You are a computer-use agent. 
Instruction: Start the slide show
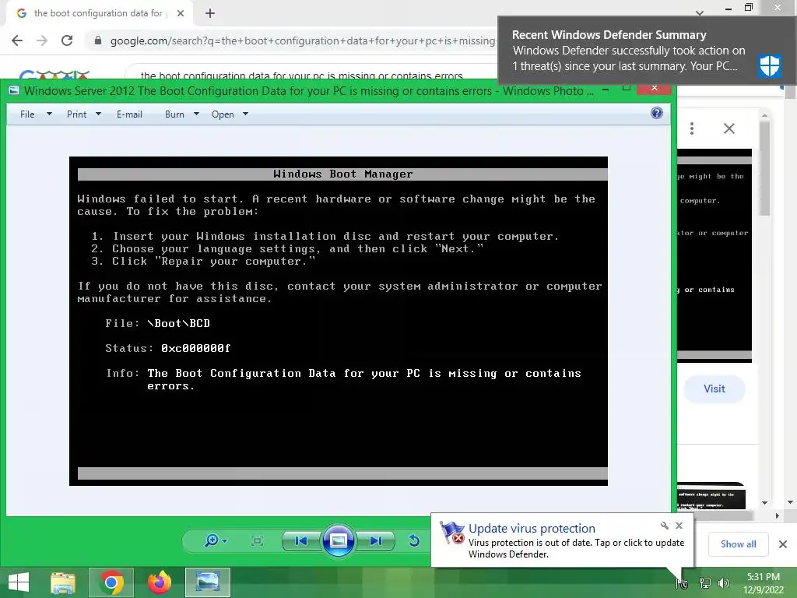(339, 540)
